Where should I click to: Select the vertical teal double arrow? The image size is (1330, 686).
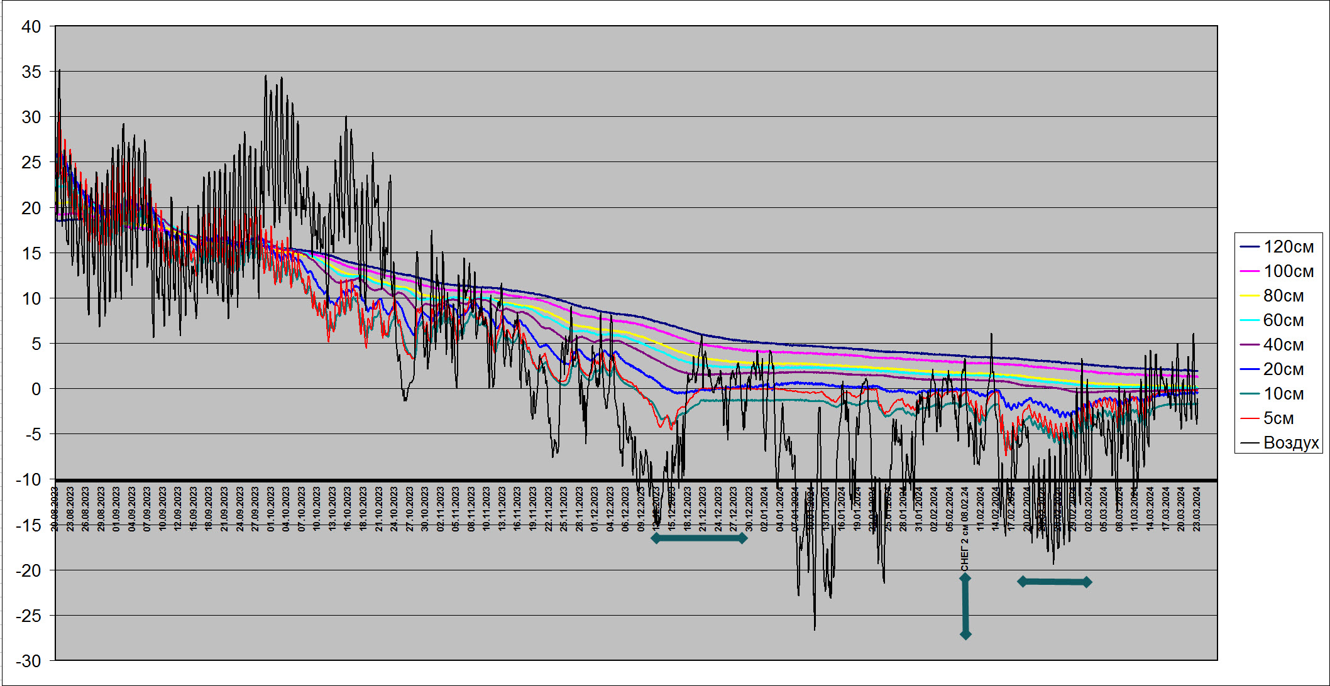(965, 606)
